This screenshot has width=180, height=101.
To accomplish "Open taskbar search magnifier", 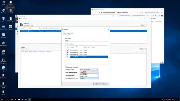I will [5, 100].
